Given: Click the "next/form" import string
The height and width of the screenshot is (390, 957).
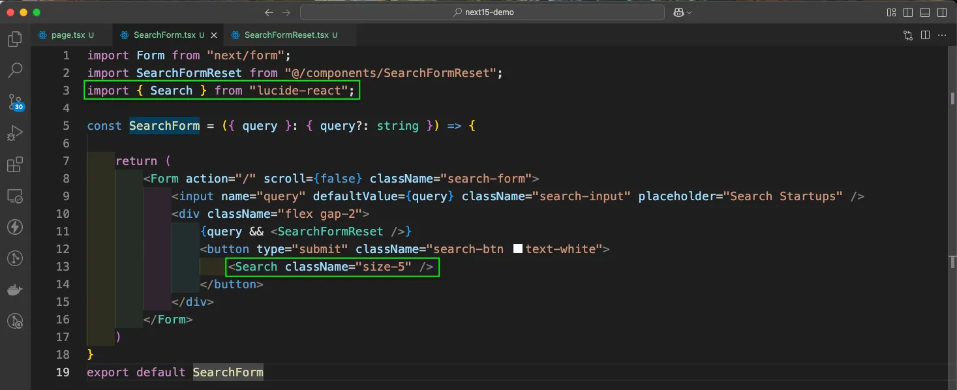Looking at the screenshot, I should (245, 55).
